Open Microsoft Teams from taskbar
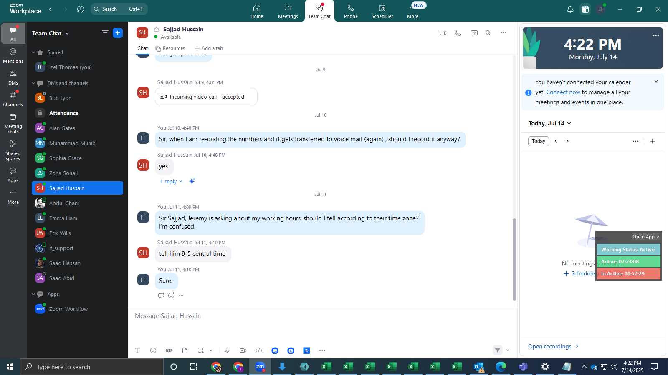This screenshot has height=375, width=668. 523,367
